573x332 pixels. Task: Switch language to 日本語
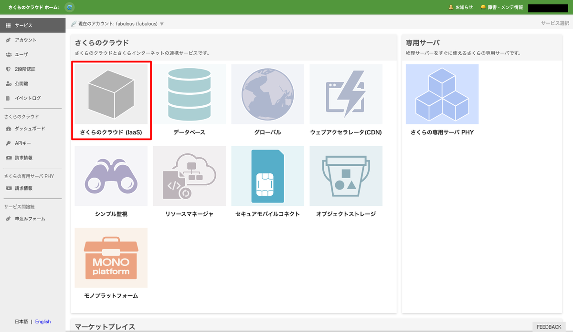point(21,322)
